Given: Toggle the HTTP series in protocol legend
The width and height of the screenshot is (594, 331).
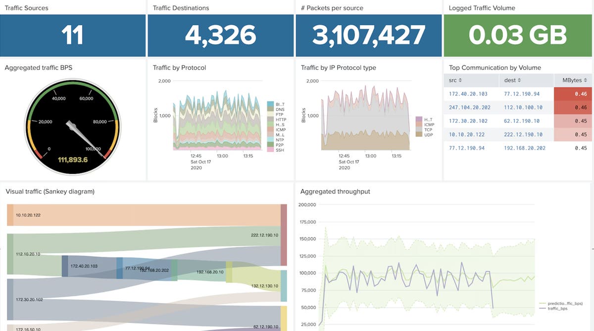Looking at the screenshot, I should tap(280, 119).
